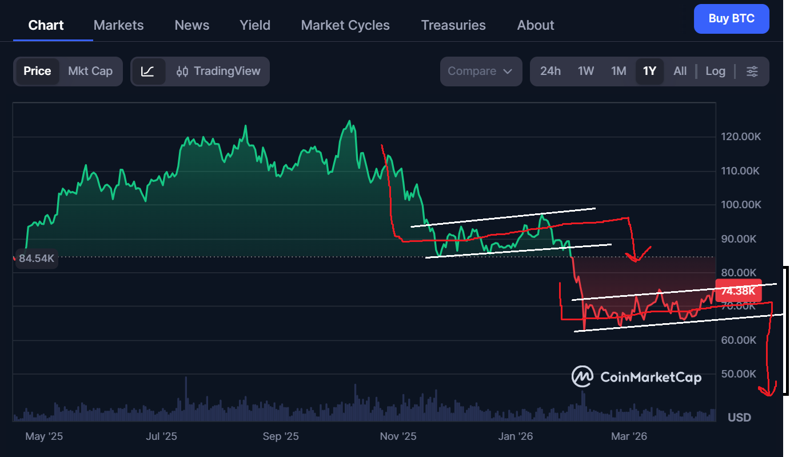The width and height of the screenshot is (794, 457).
Task: Click the 50.00K axis label
Action: [739, 373]
